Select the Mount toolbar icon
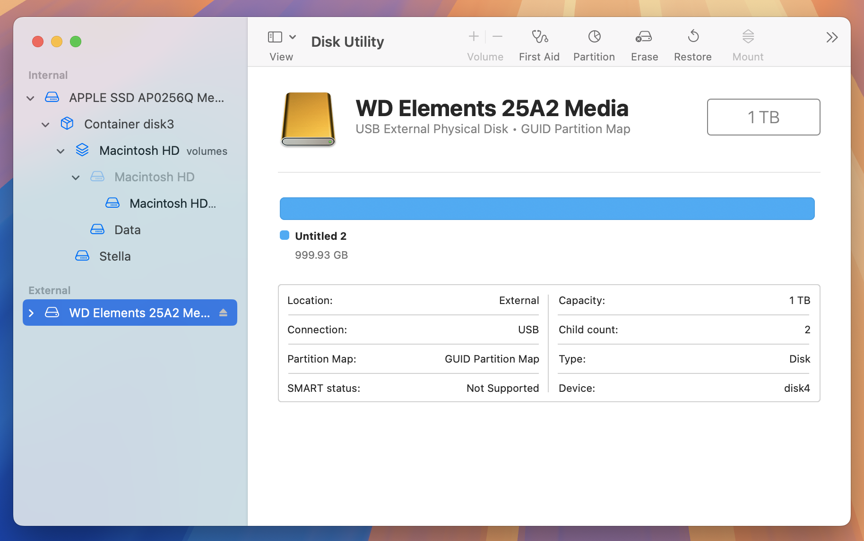Image resolution: width=864 pixels, height=541 pixels. 748,36
